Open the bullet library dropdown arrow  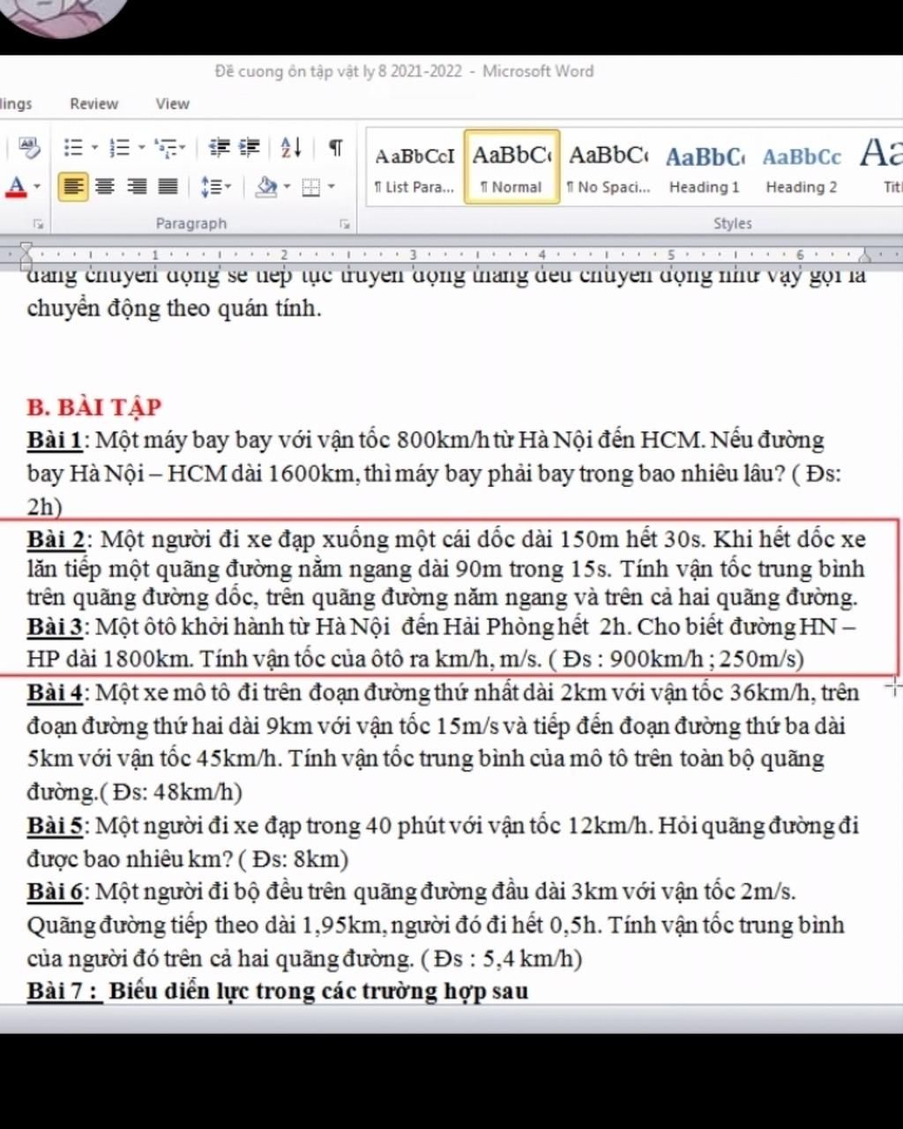click(94, 147)
